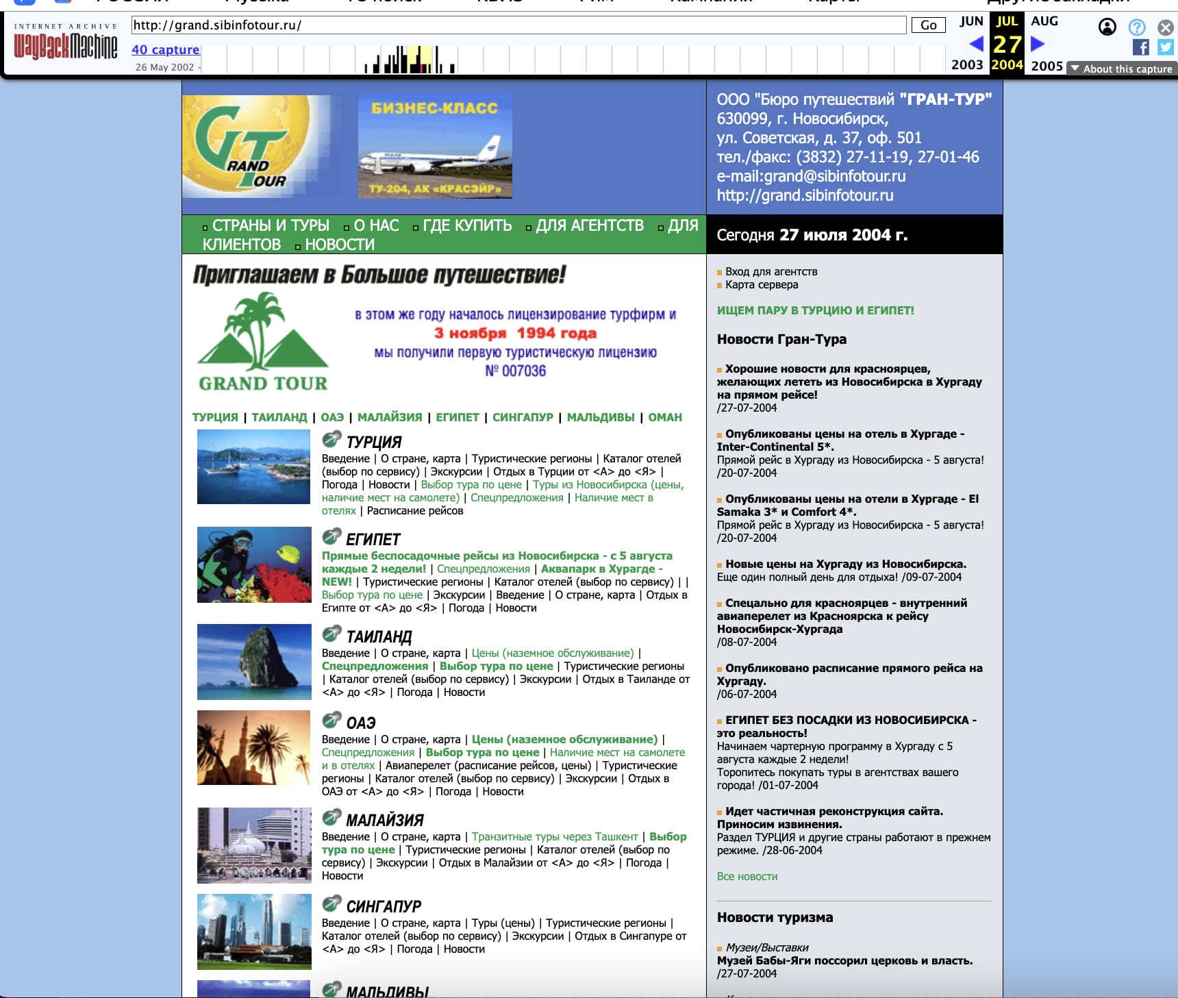Click the Wayback Machine logo

click(x=66, y=42)
